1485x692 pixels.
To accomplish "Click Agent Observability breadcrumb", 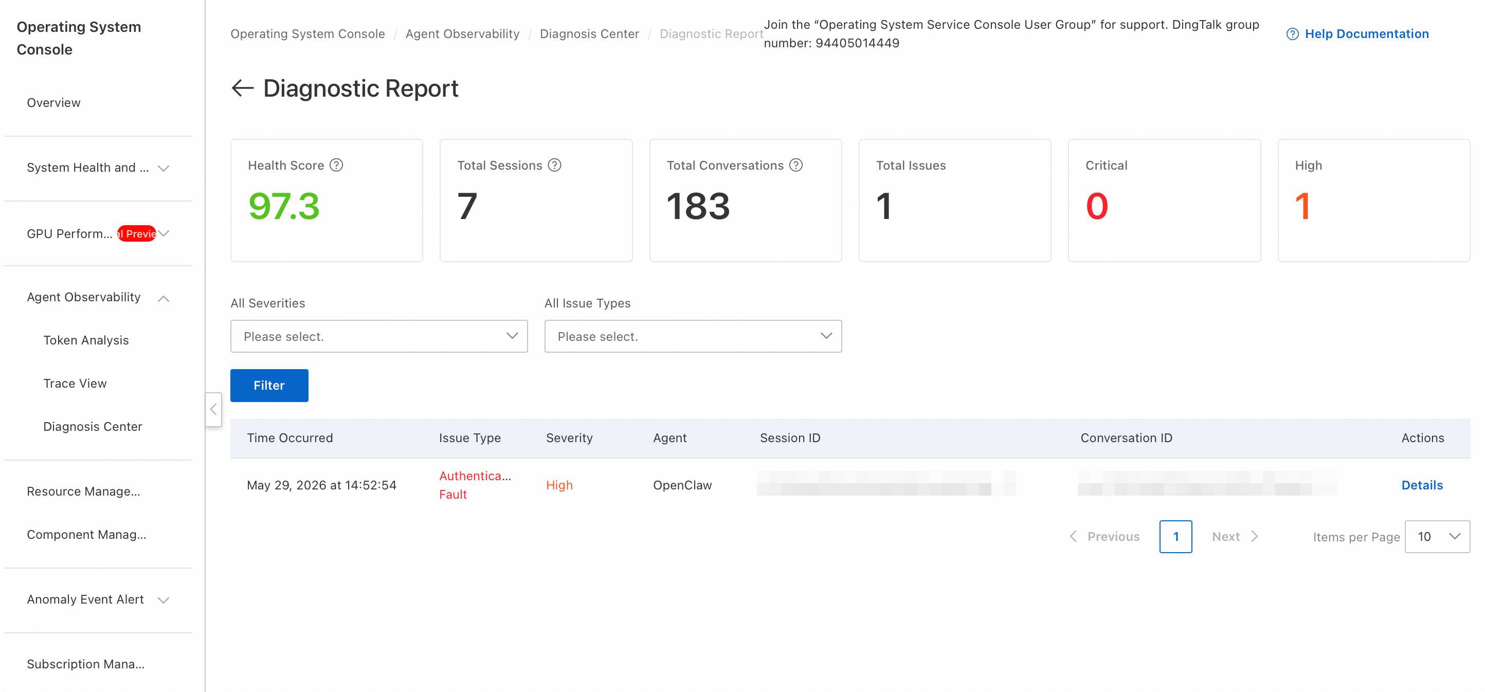I will [x=462, y=34].
